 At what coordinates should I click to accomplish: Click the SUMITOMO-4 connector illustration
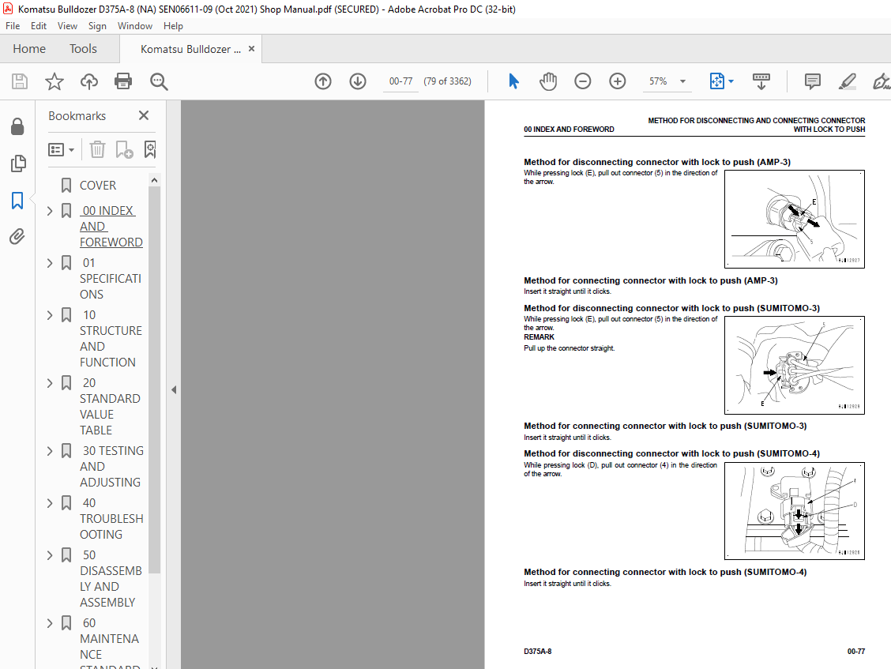[x=795, y=511]
